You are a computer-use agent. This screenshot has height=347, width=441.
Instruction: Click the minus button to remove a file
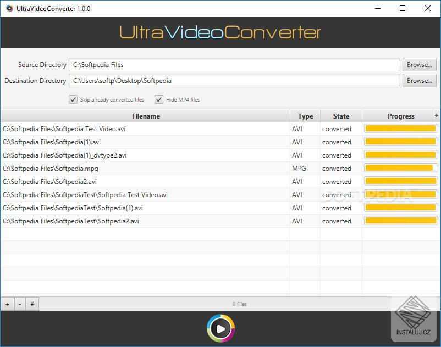click(20, 304)
